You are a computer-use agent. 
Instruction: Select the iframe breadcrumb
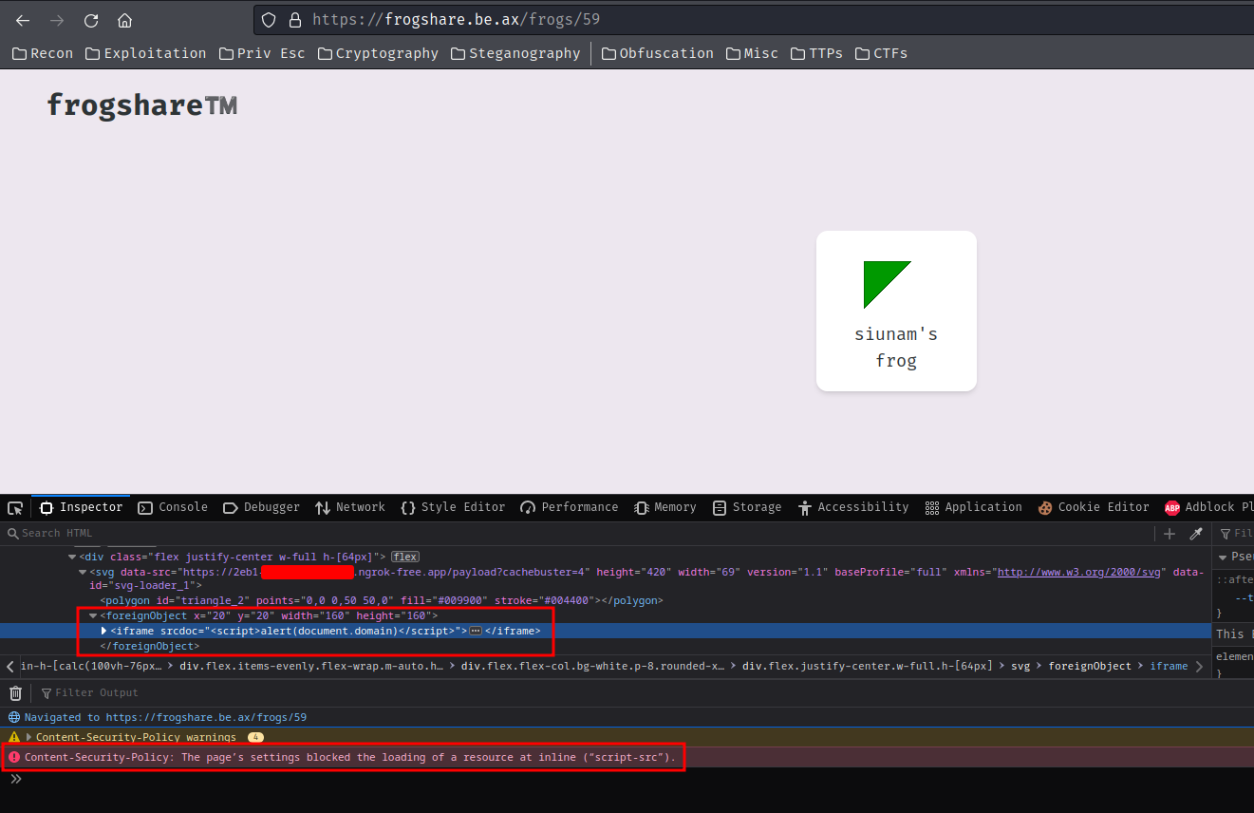coord(1169,666)
